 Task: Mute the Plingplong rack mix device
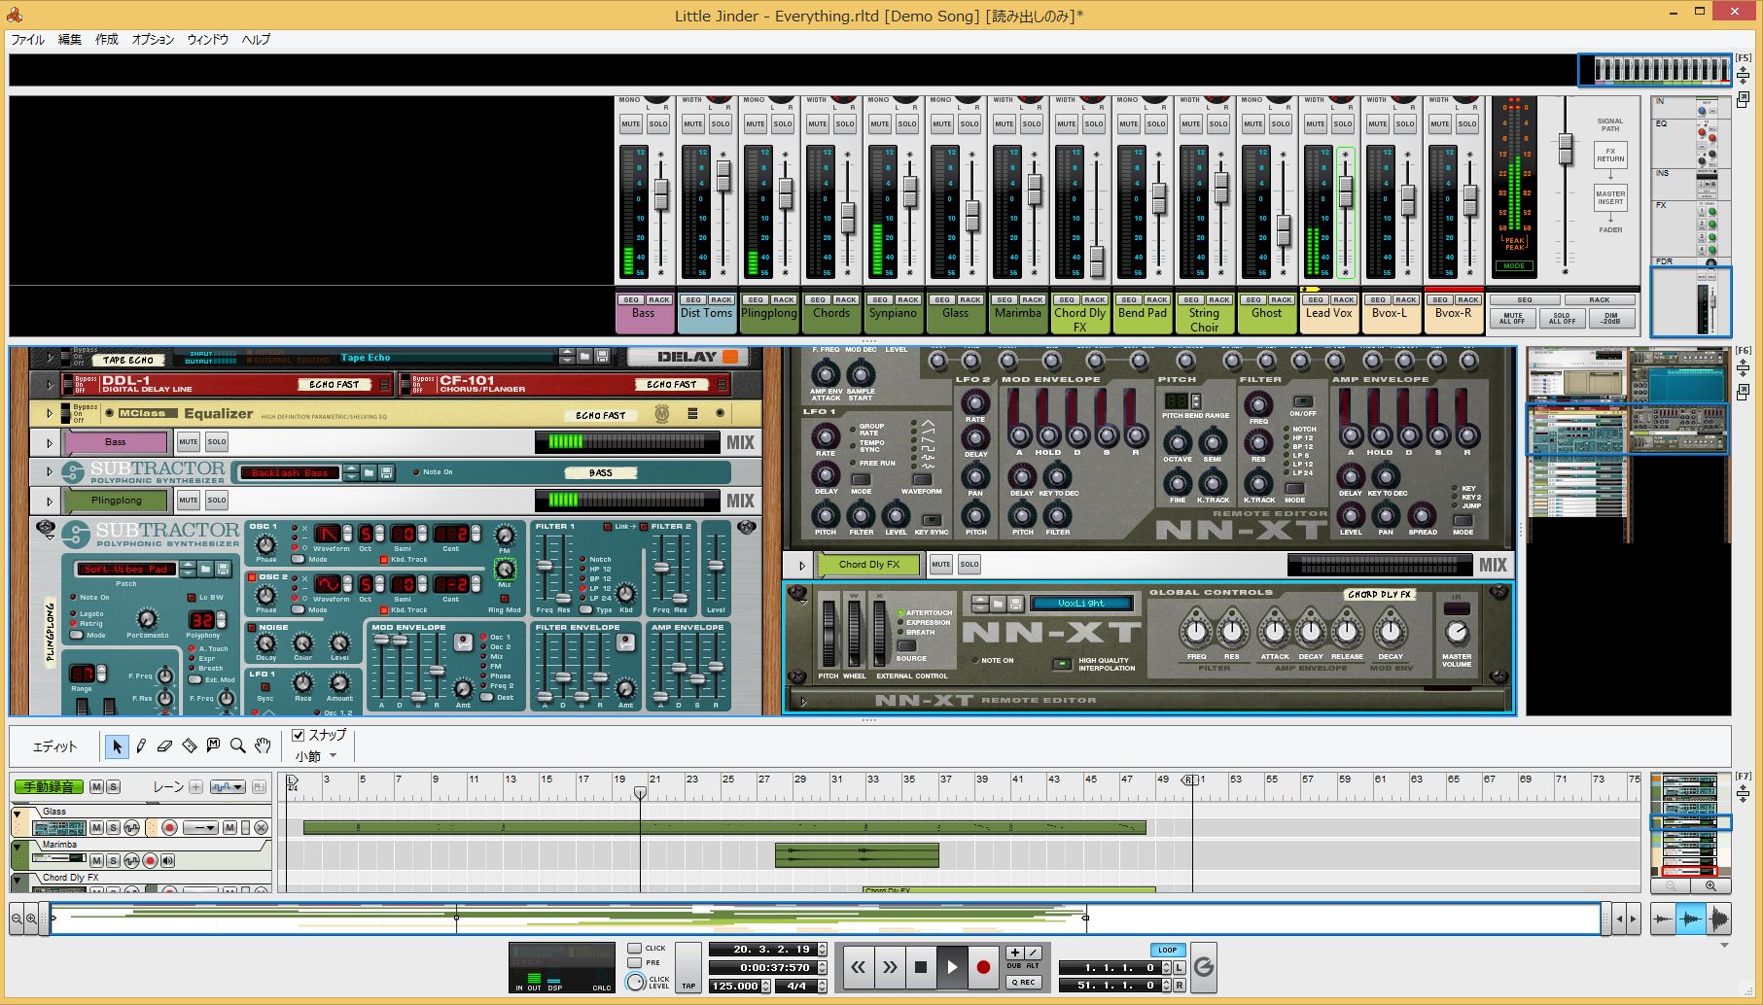189,500
